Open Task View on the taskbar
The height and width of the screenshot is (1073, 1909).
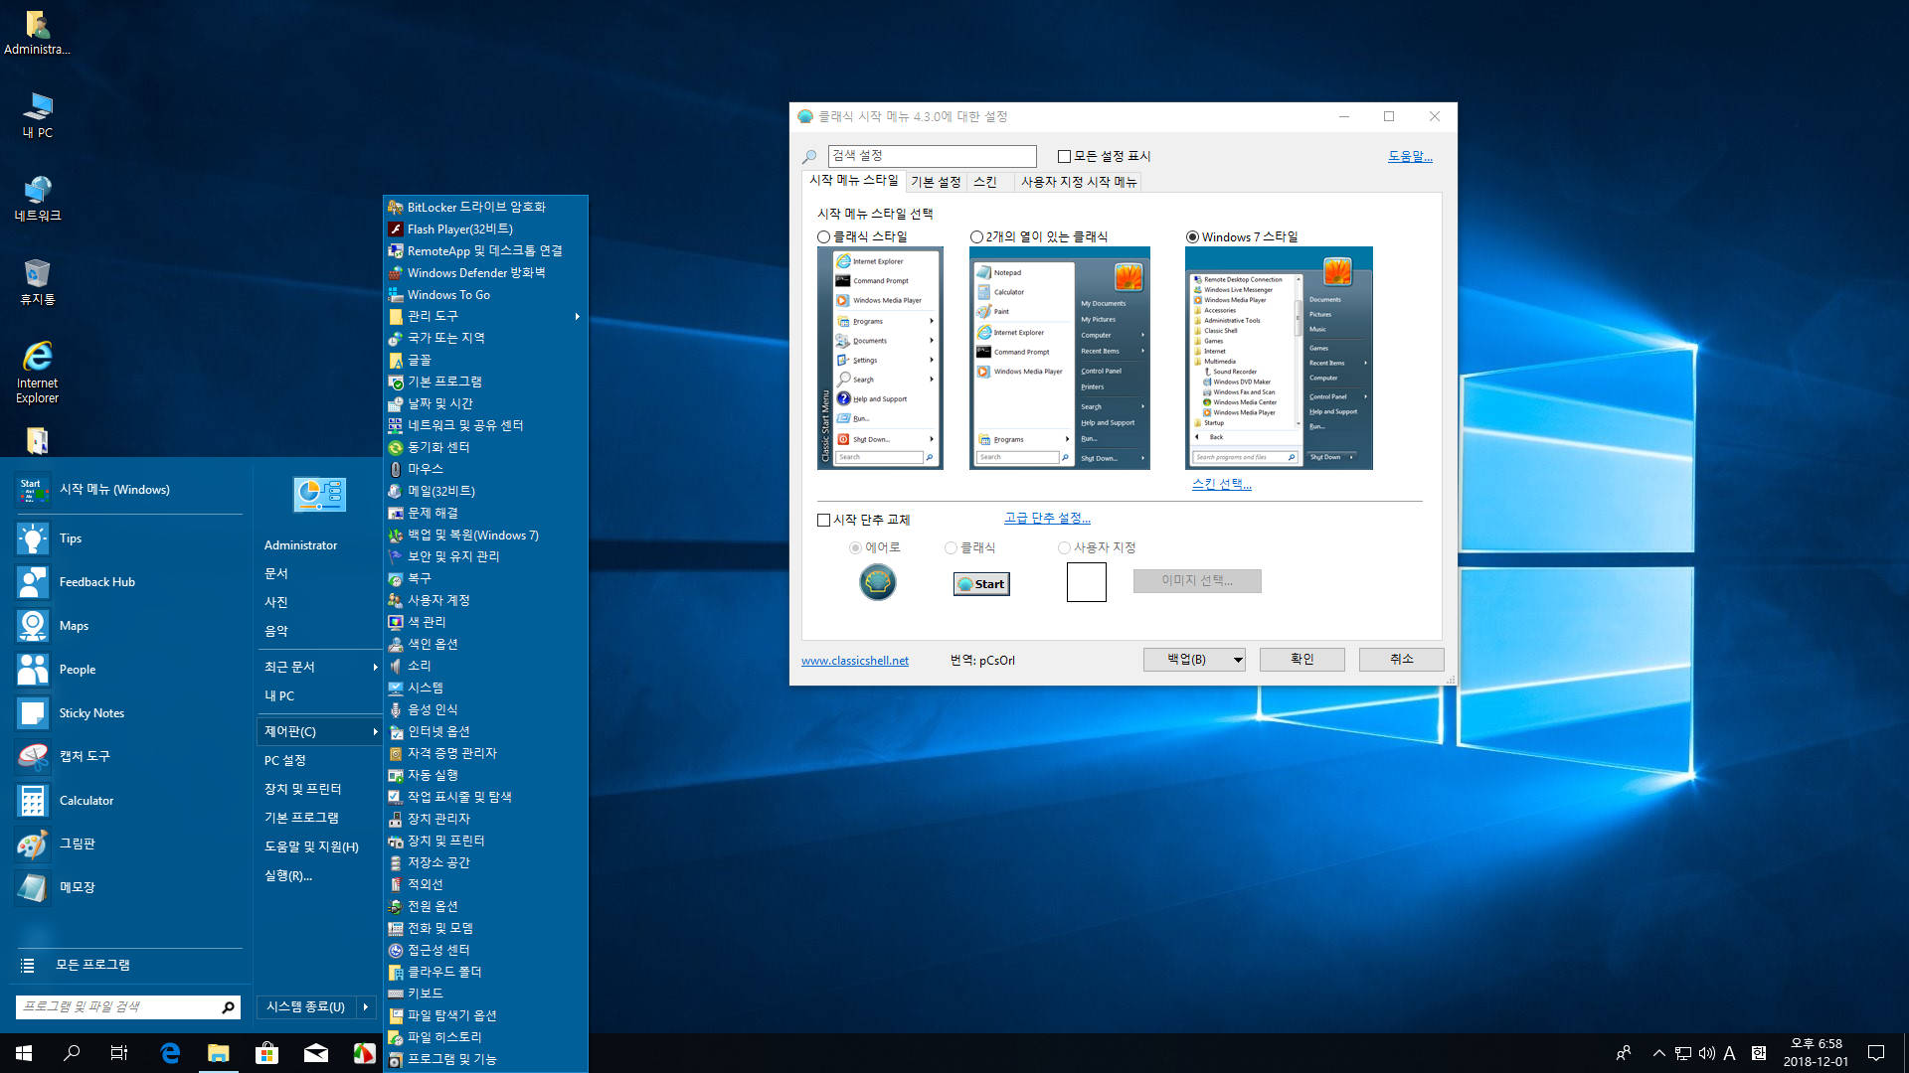119,1053
